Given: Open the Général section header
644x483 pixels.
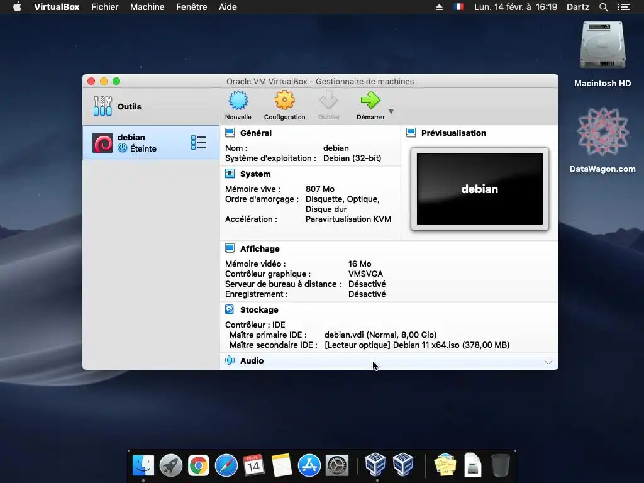Looking at the screenshot, I should [x=255, y=133].
